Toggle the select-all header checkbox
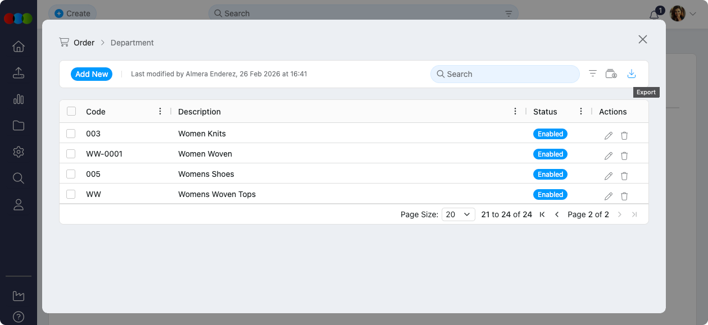Image resolution: width=708 pixels, height=325 pixels. click(x=71, y=111)
